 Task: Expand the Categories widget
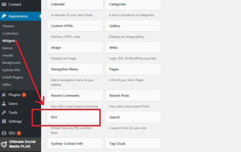pos(133,4)
